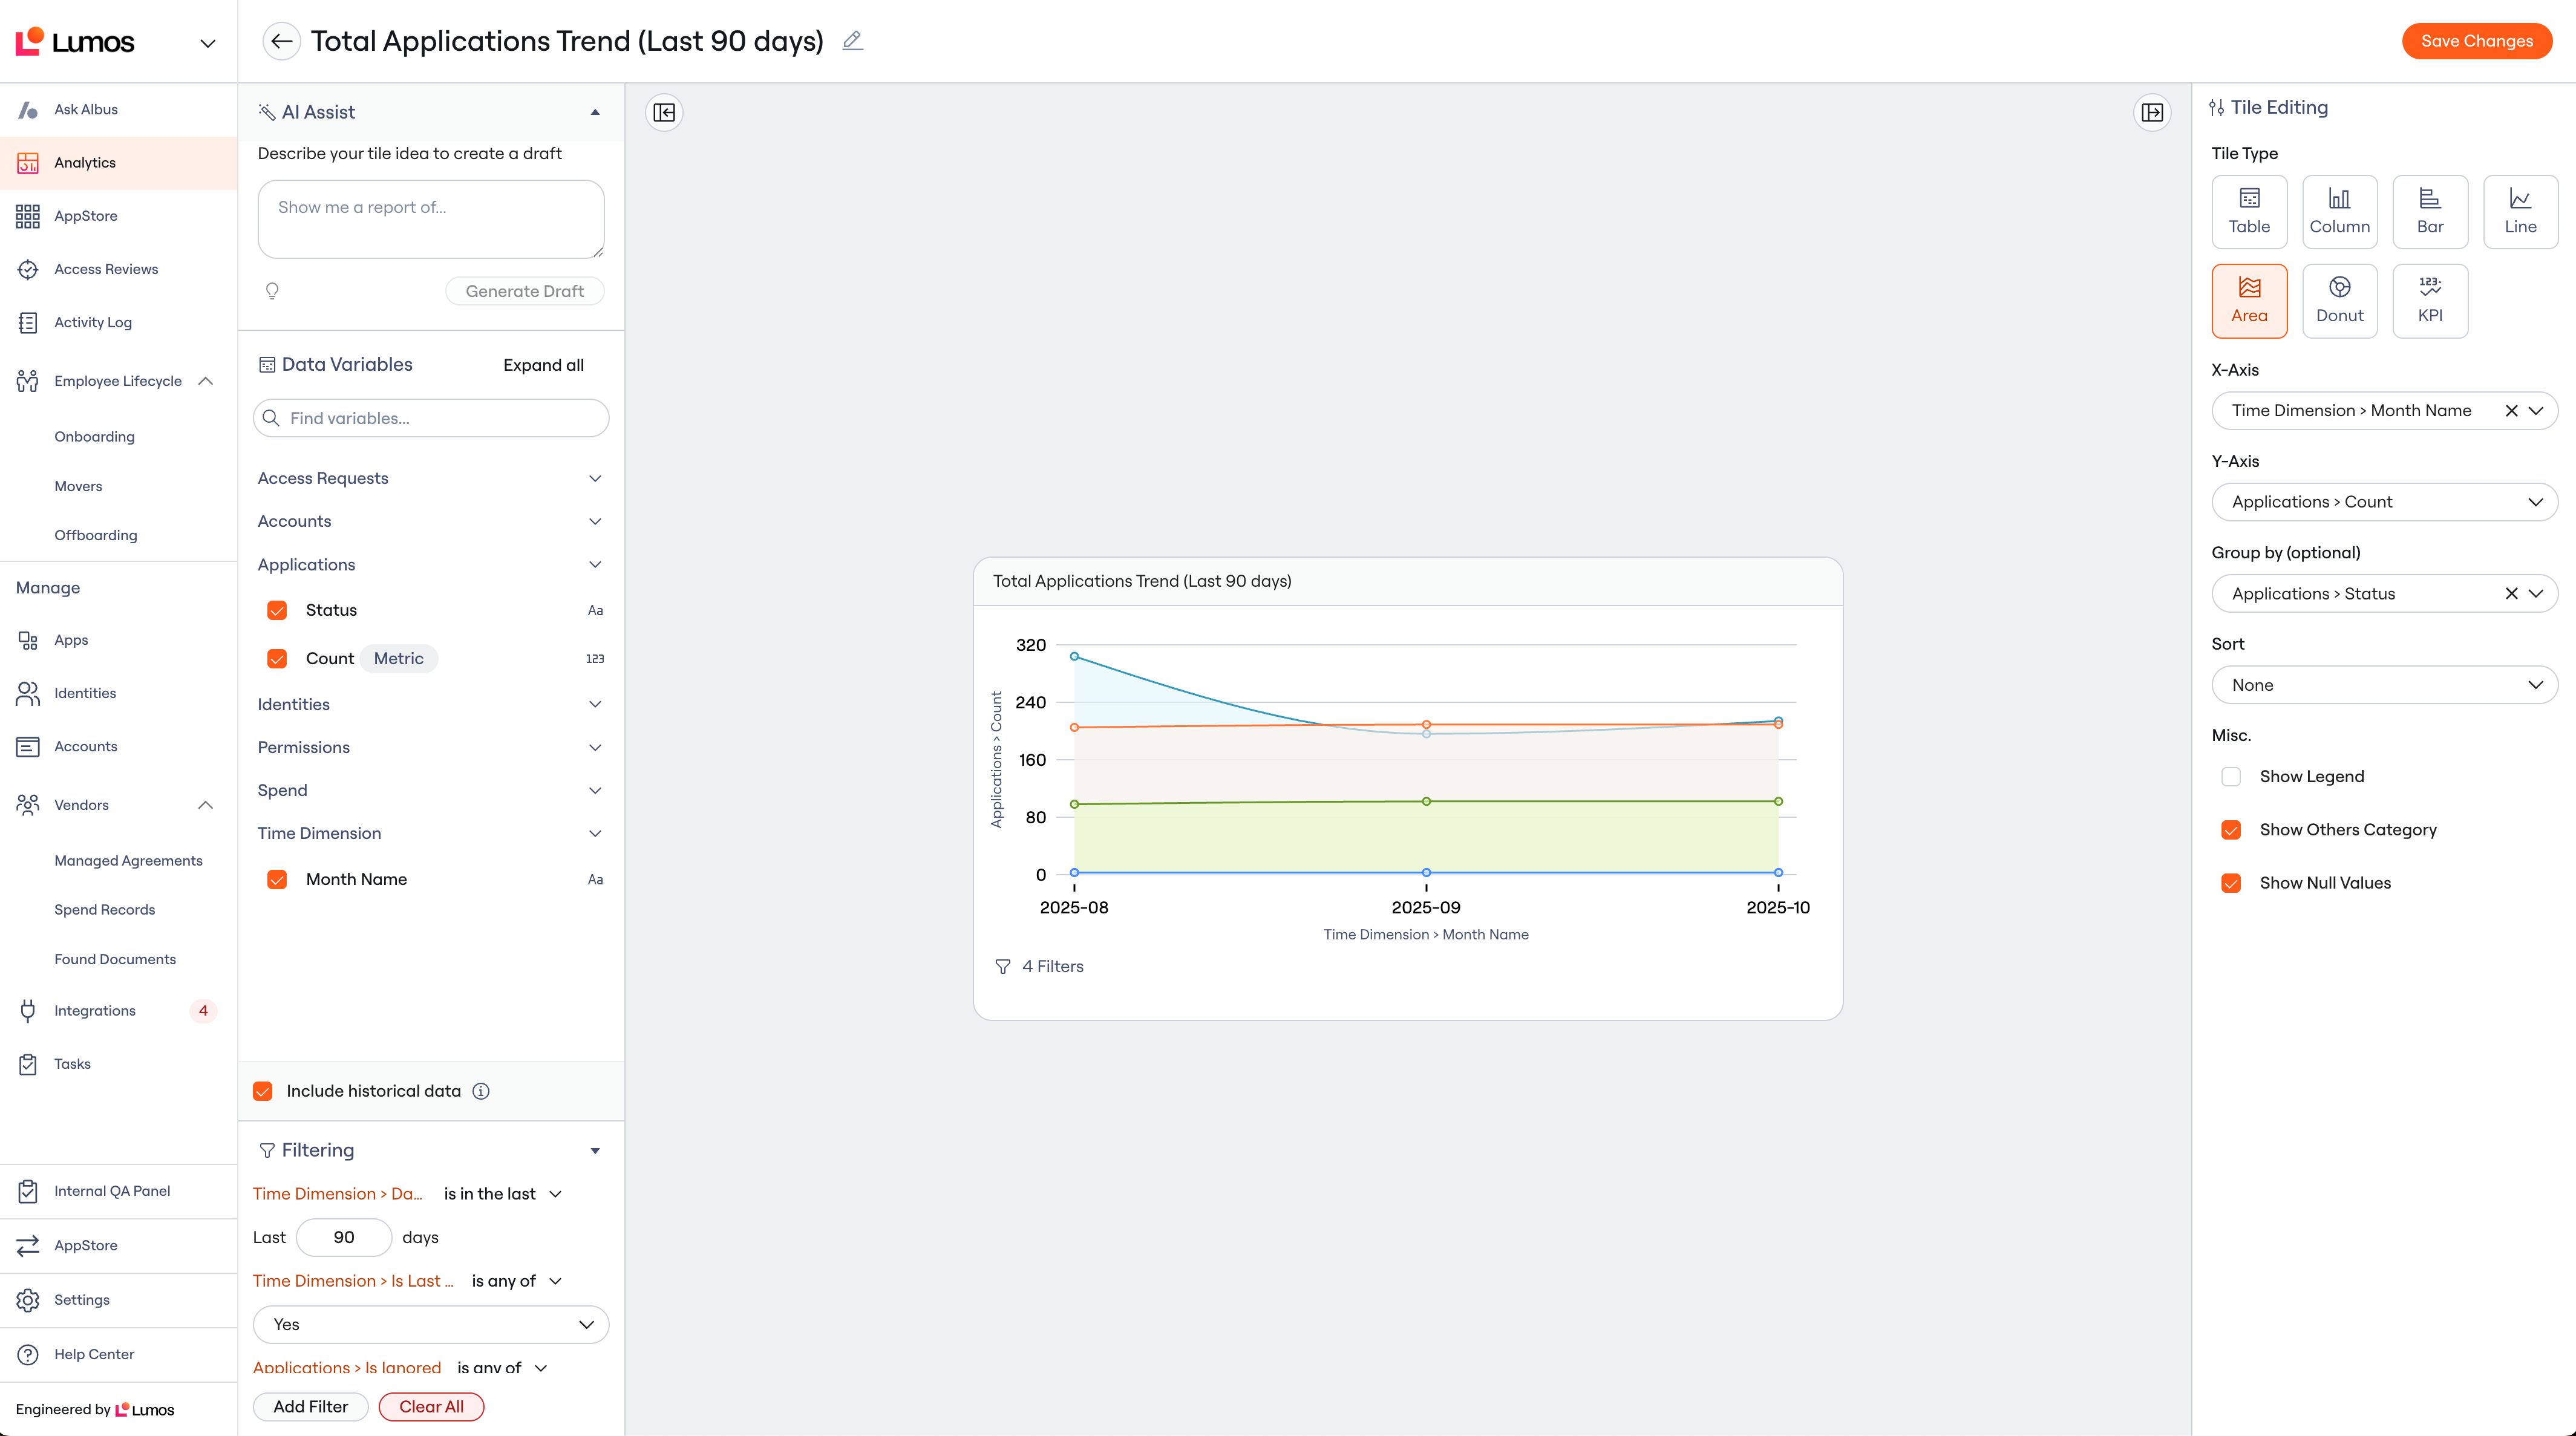Image resolution: width=2576 pixels, height=1436 pixels.
Task: Open Integrations in the sidebar
Action: pos(118,1011)
